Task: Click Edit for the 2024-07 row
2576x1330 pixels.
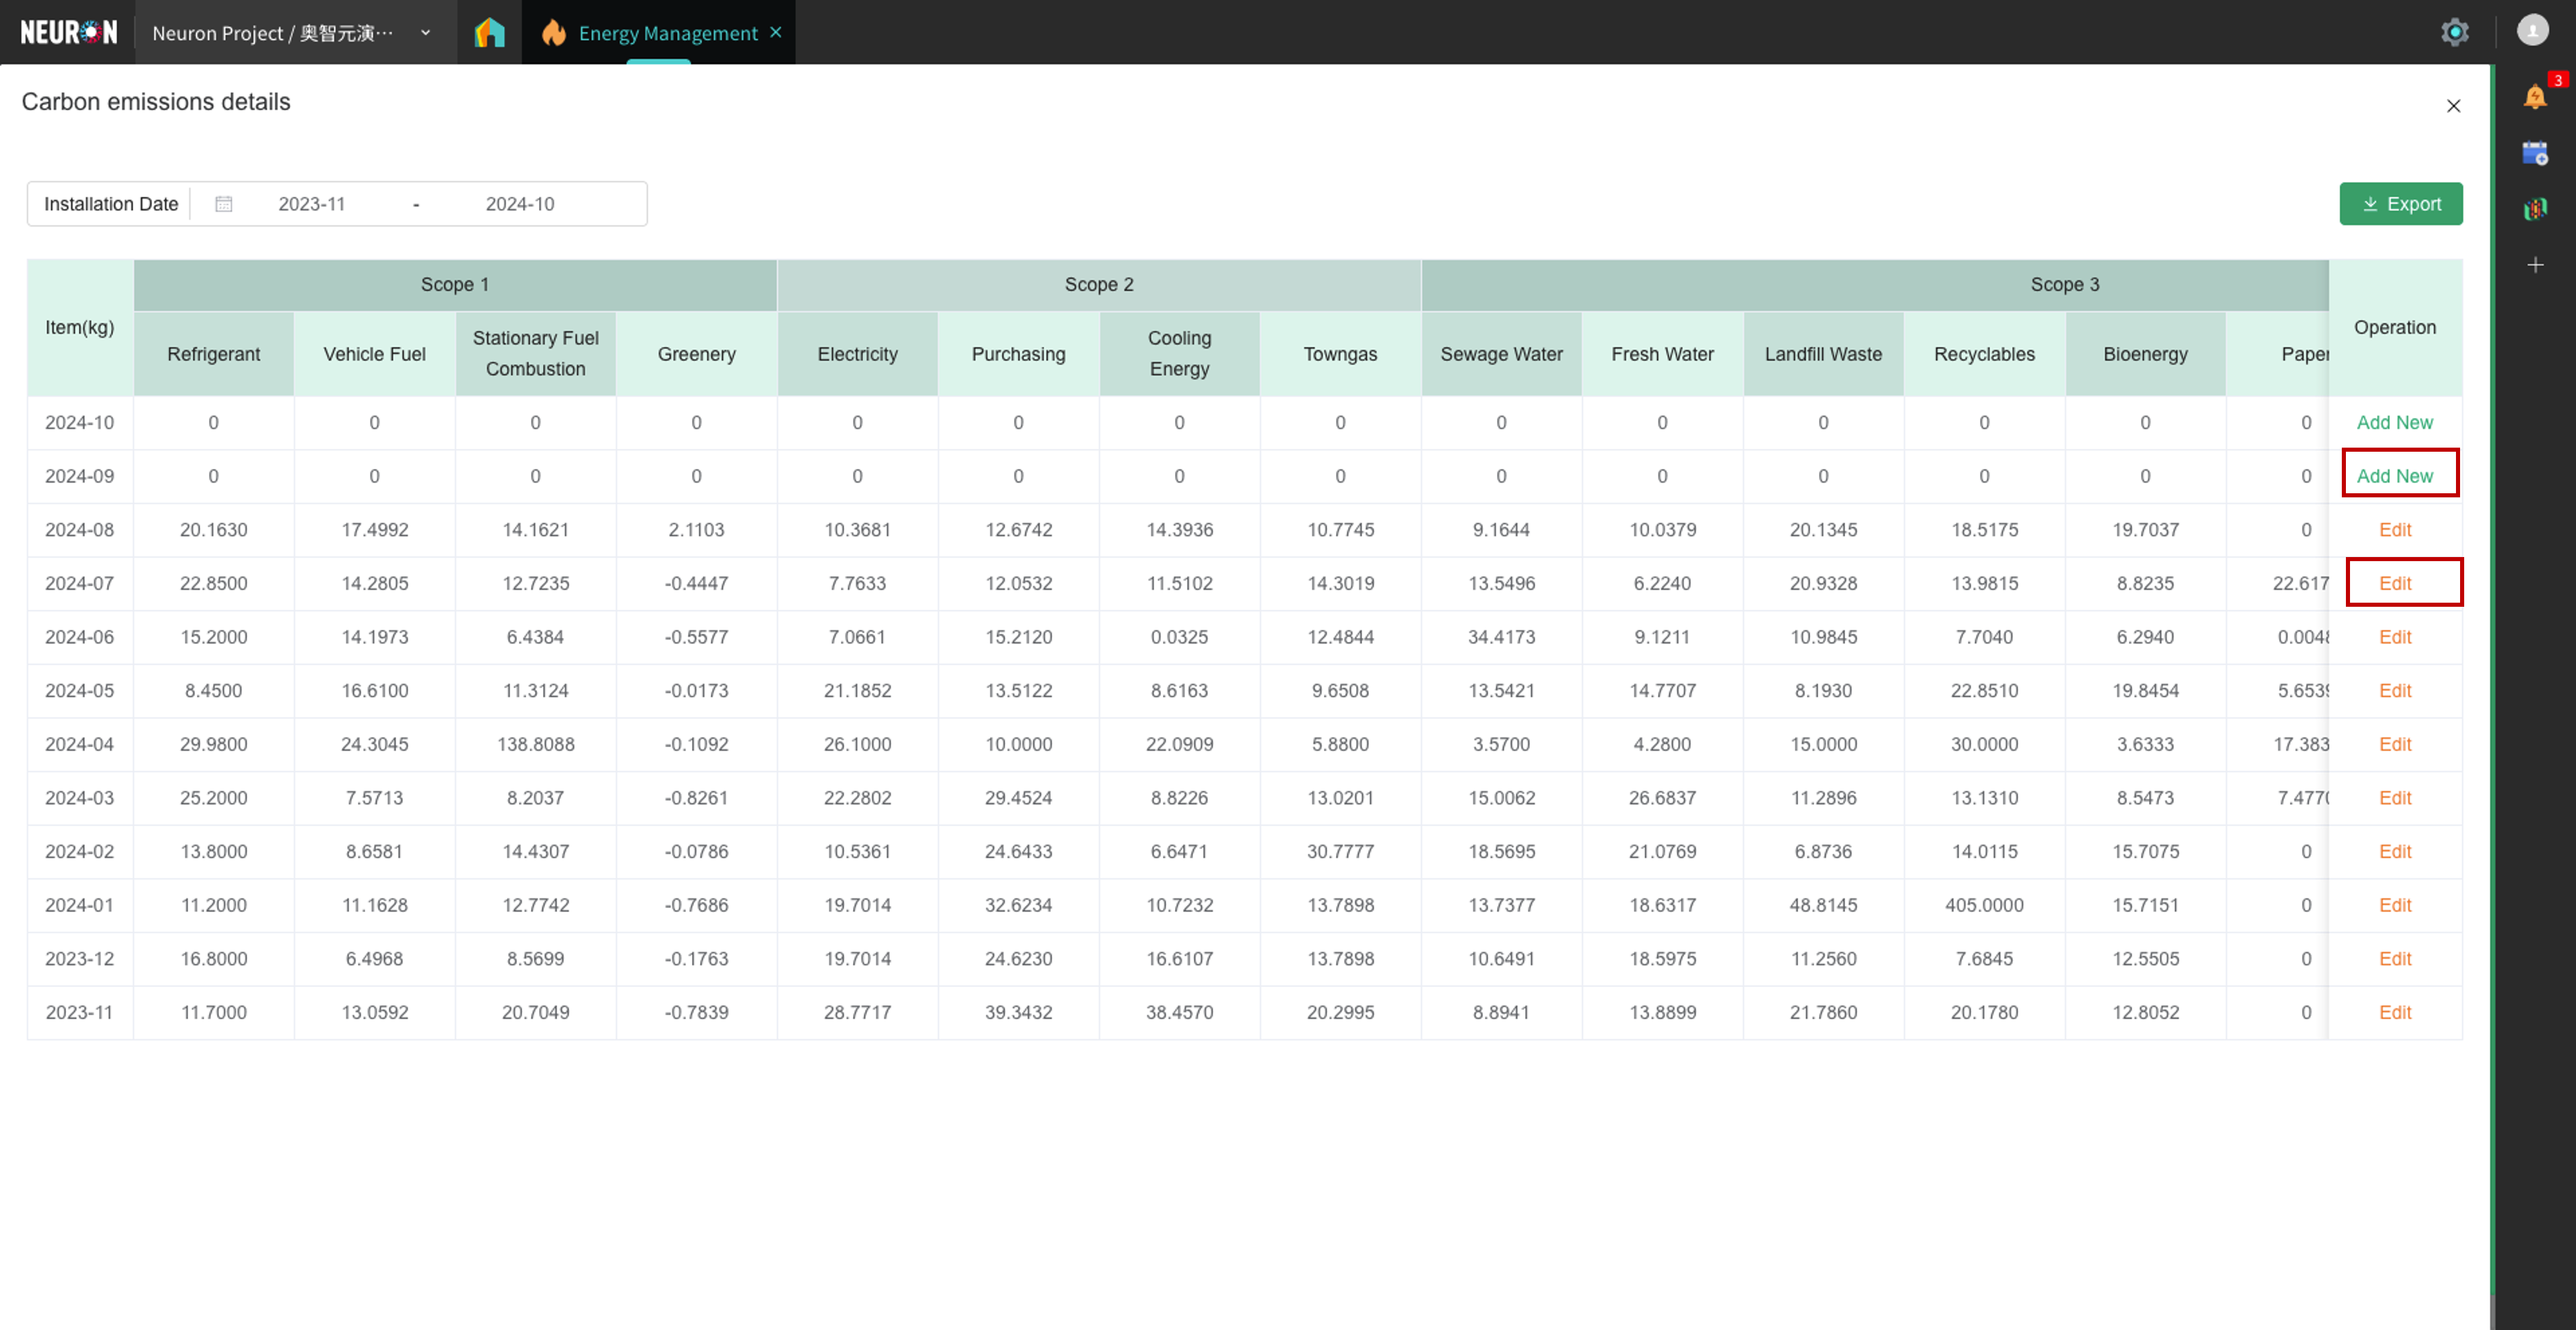Action: pos(2394,583)
